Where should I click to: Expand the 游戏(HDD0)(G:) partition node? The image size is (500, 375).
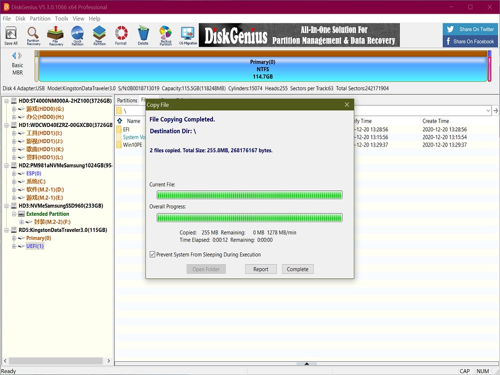[x=14, y=109]
